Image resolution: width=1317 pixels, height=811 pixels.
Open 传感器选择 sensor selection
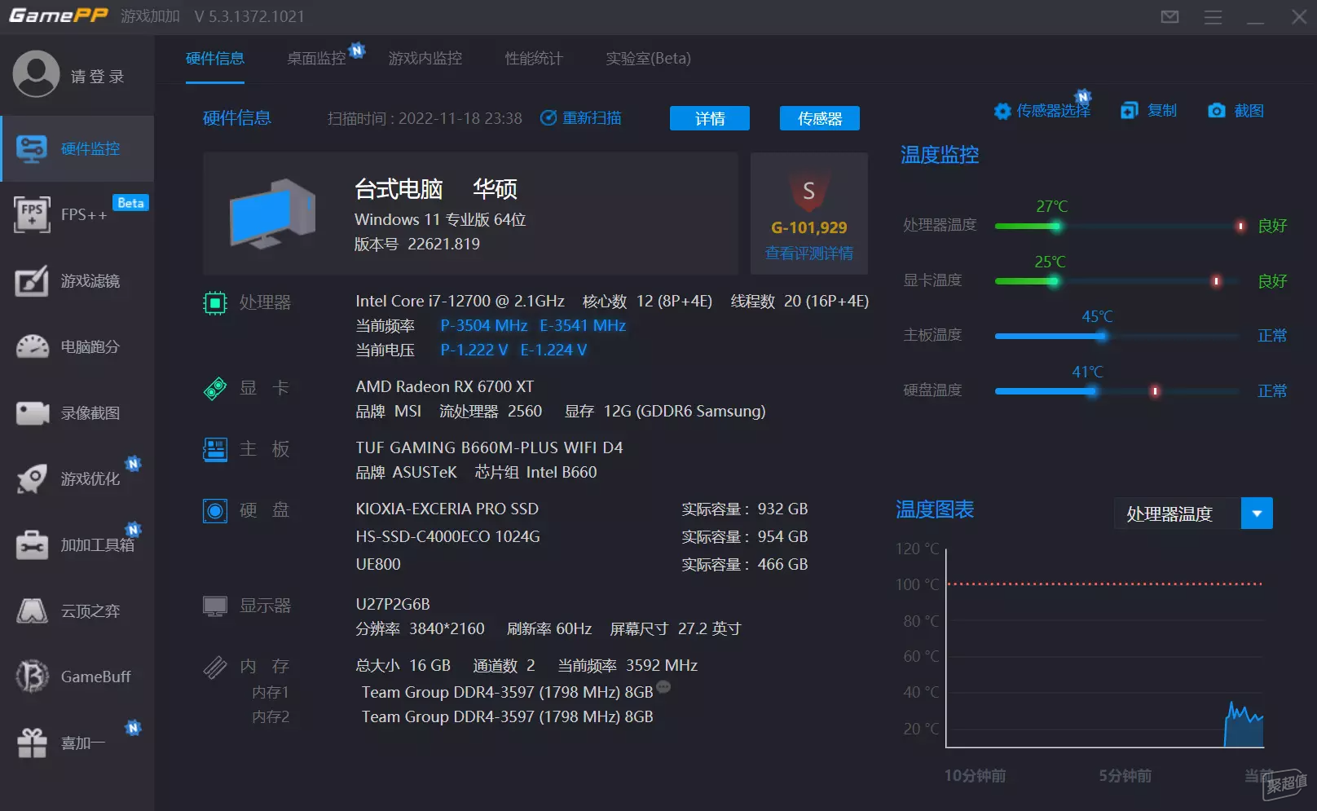pos(1042,111)
